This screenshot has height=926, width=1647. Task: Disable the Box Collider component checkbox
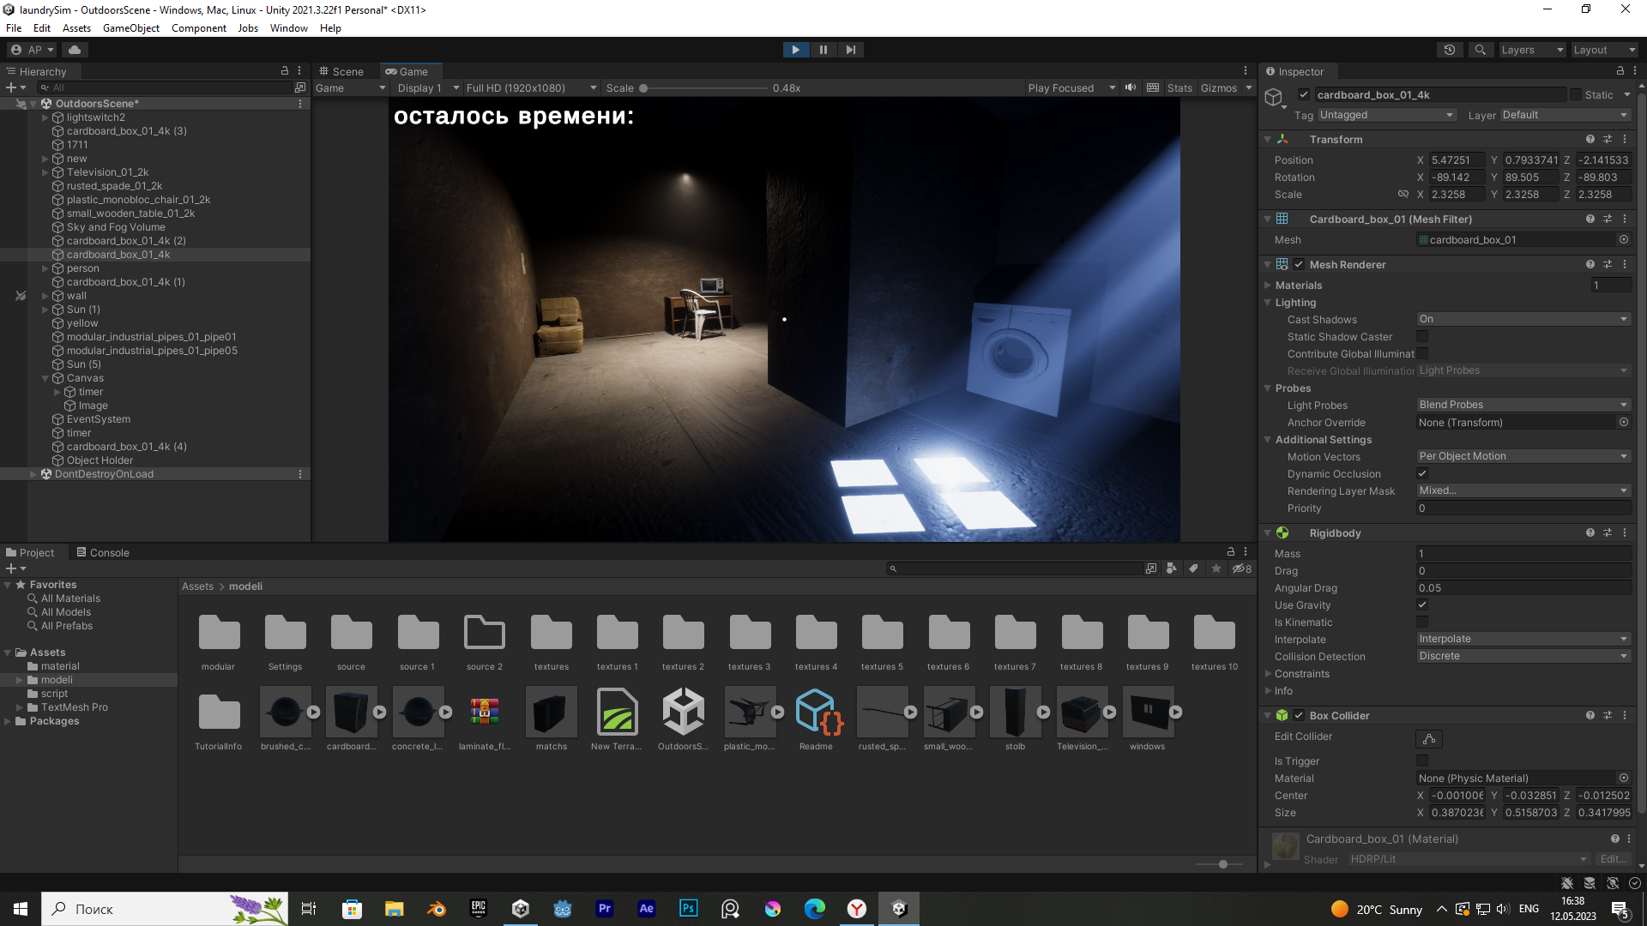1299,716
